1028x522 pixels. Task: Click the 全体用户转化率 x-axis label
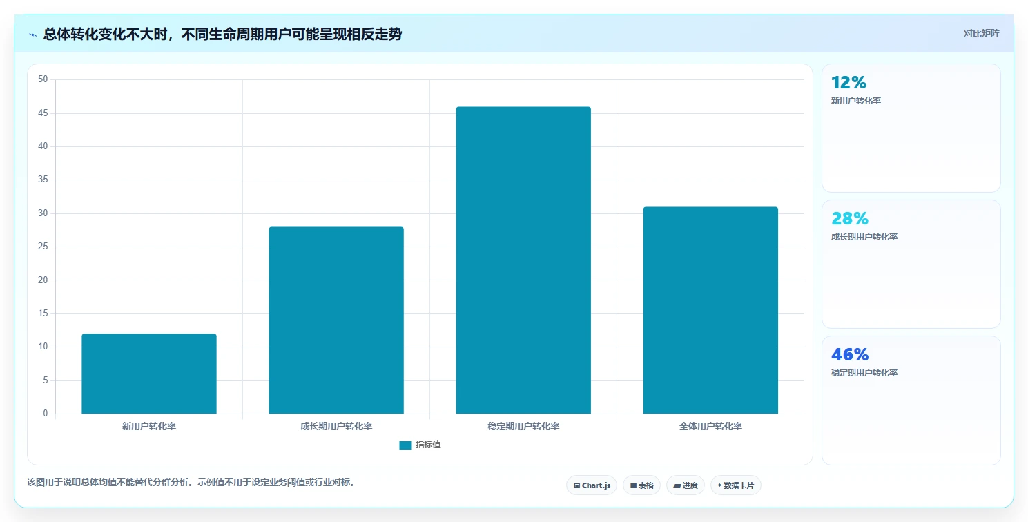click(x=710, y=426)
